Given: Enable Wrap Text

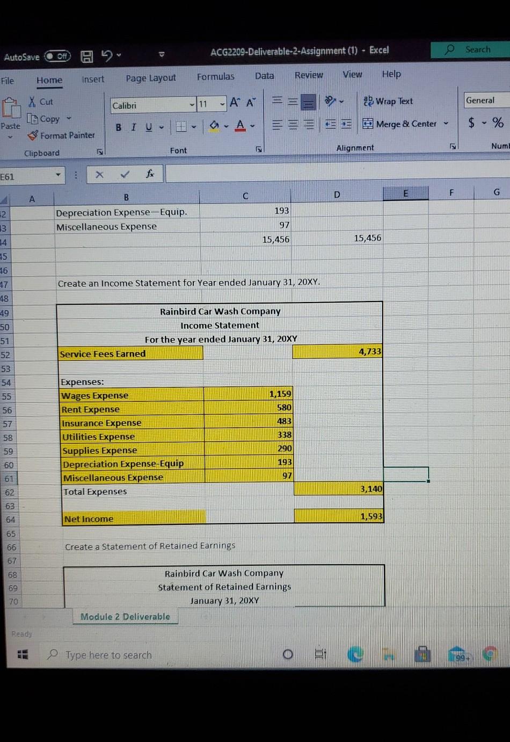Looking at the screenshot, I should [388, 102].
